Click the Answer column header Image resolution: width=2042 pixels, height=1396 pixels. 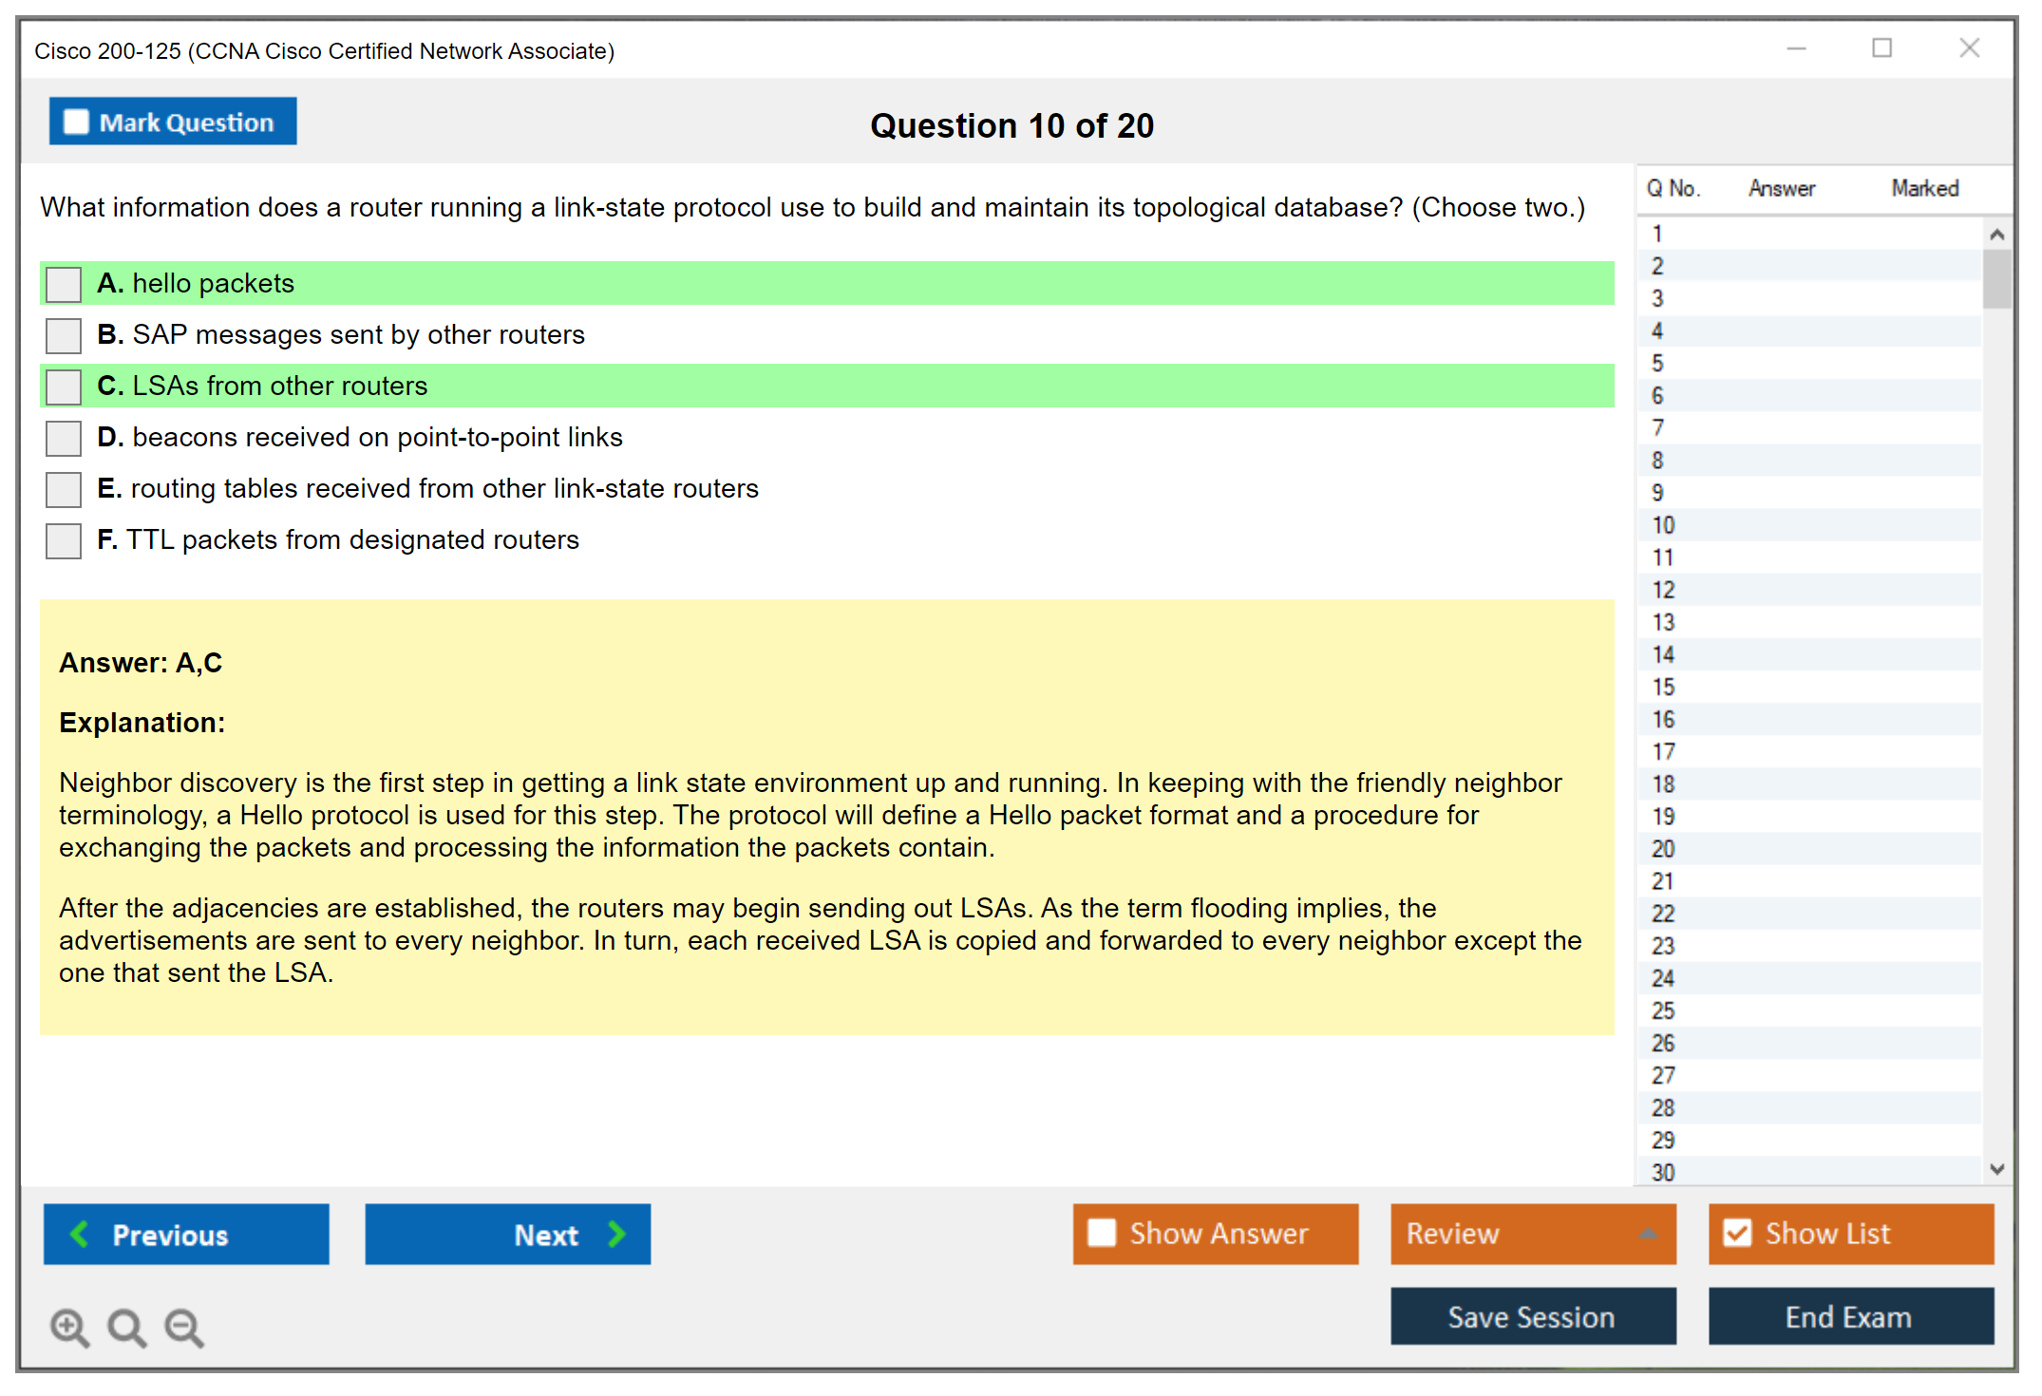[x=1781, y=188]
